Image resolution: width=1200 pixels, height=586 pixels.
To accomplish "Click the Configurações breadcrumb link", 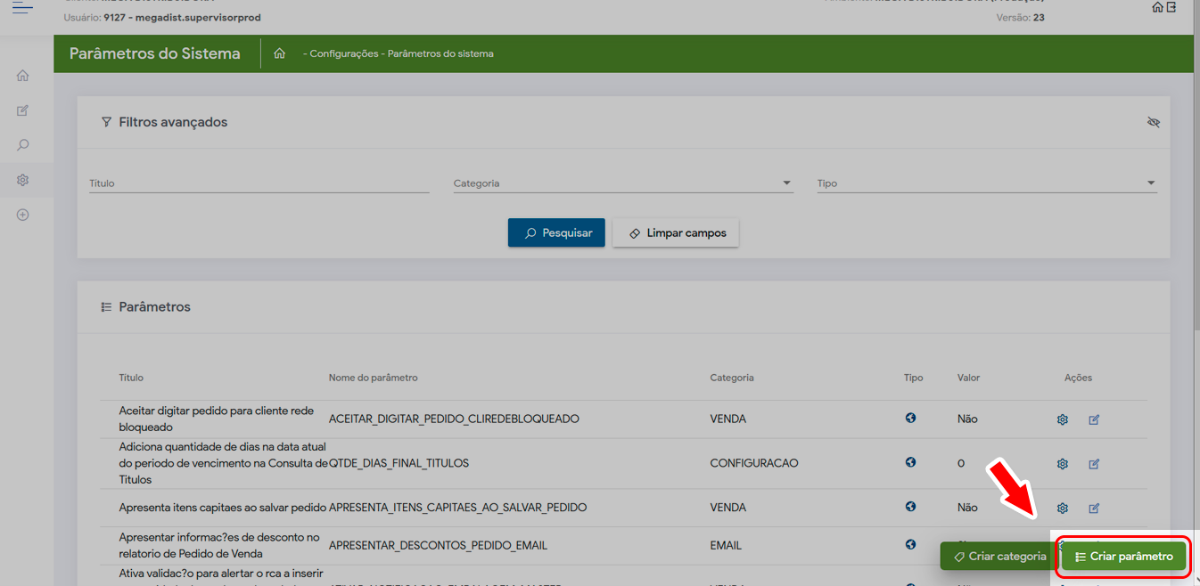I will [x=343, y=54].
